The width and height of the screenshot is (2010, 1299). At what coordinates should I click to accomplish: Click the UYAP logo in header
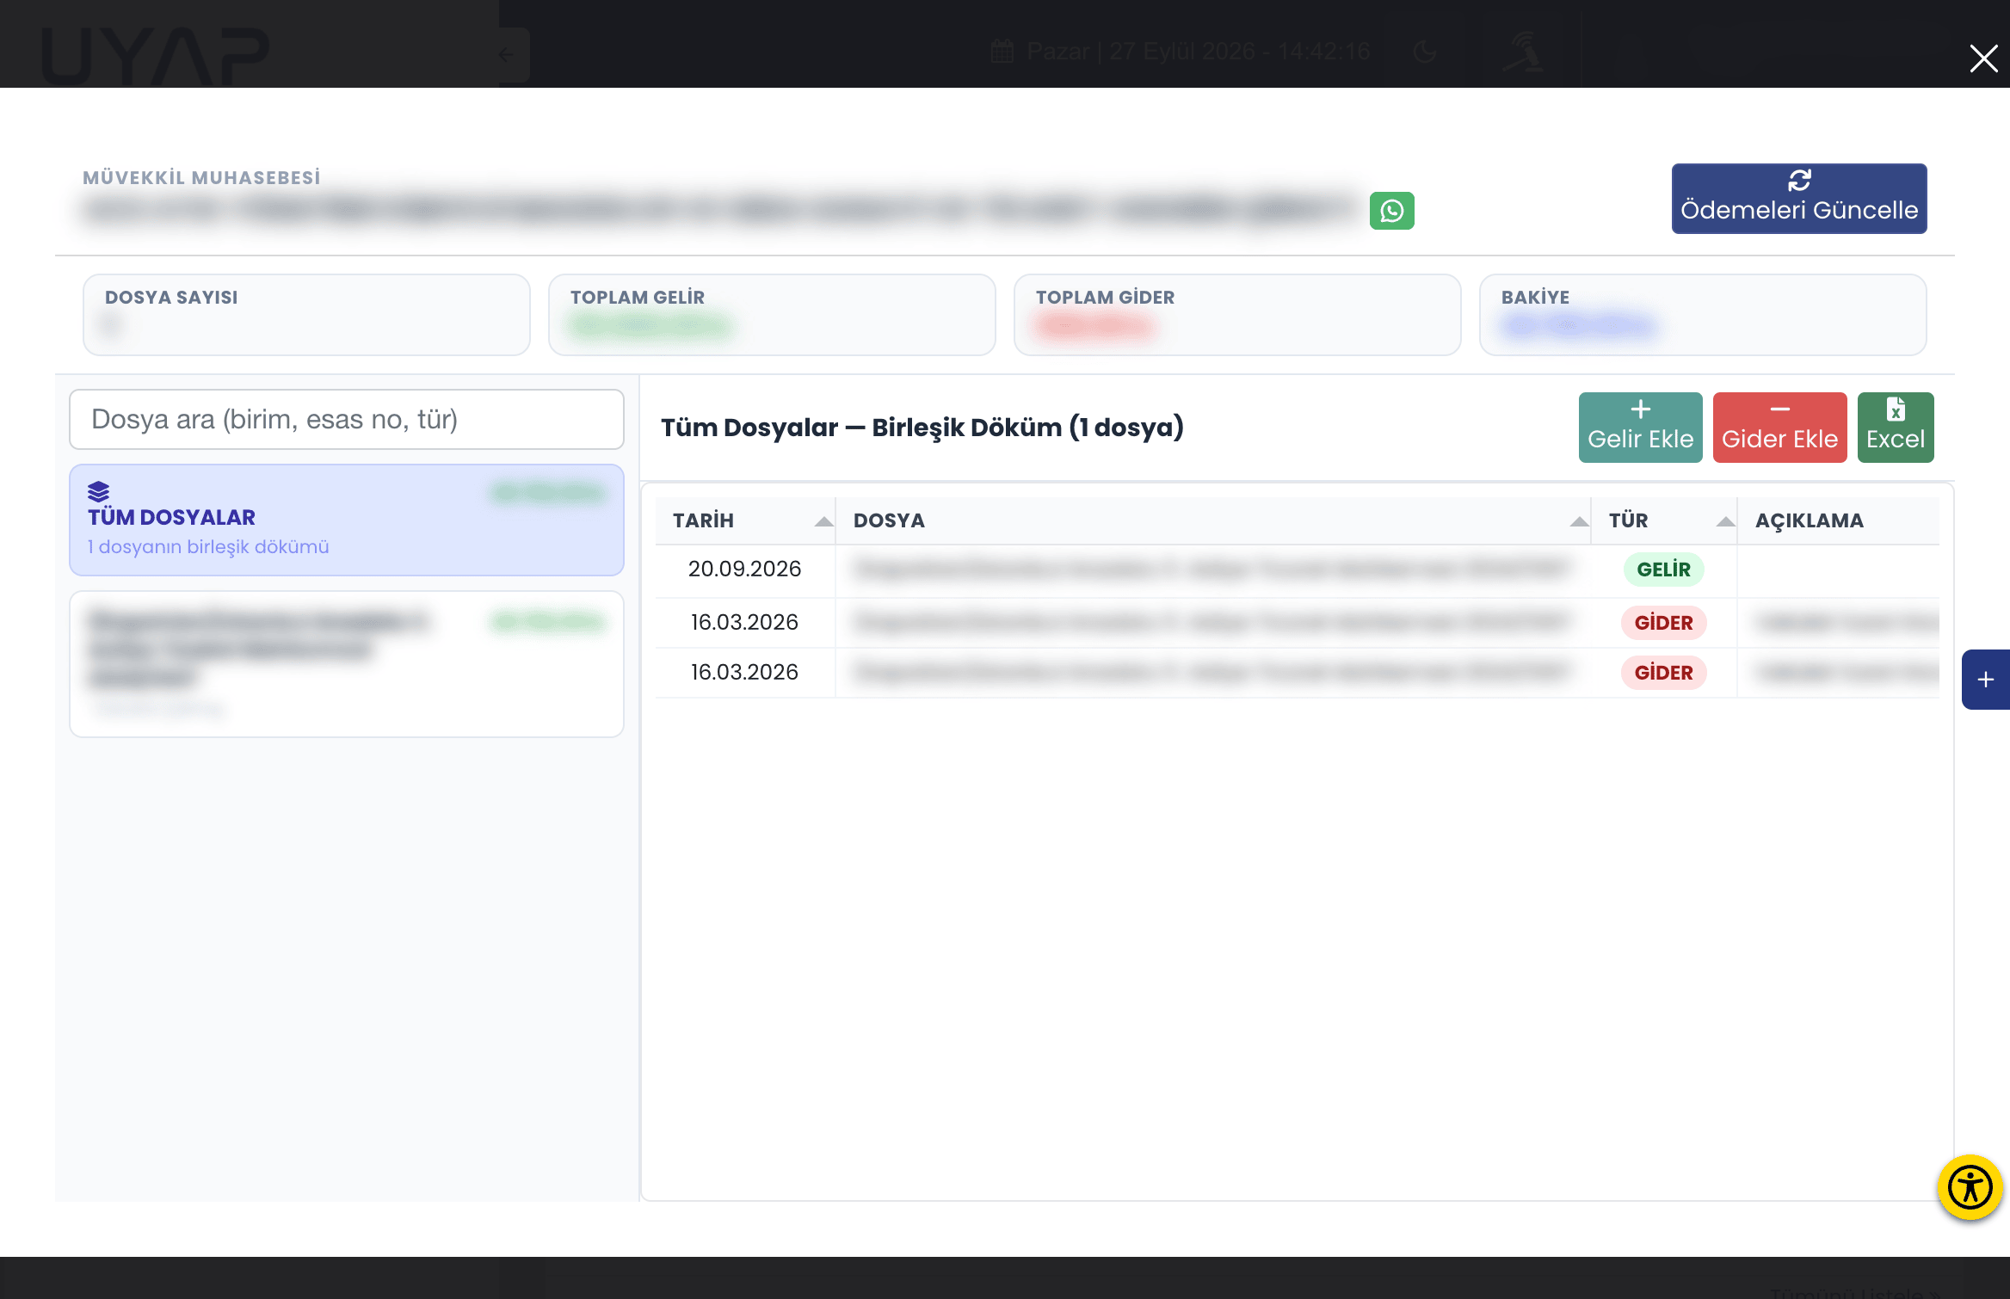(x=156, y=56)
